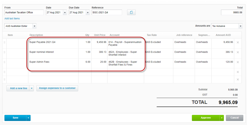This screenshot has height=125, width=247.
Task: Click the Reference field SGC-2021.Q4
Action: [x=107, y=12]
